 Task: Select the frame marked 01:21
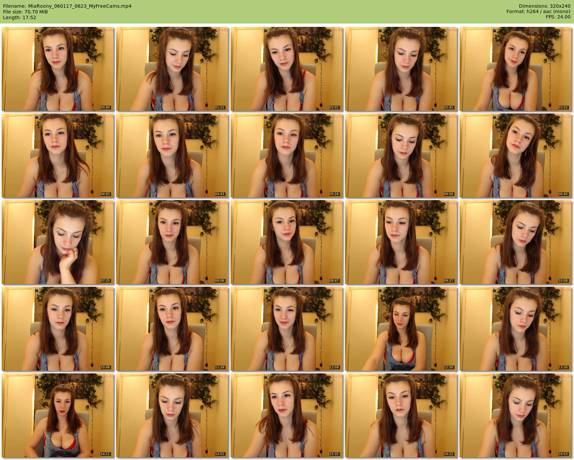tap(172, 69)
